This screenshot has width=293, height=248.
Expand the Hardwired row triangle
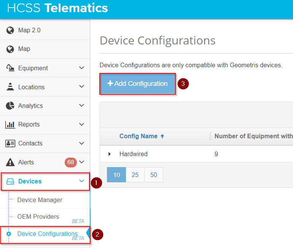click(110, 154)
